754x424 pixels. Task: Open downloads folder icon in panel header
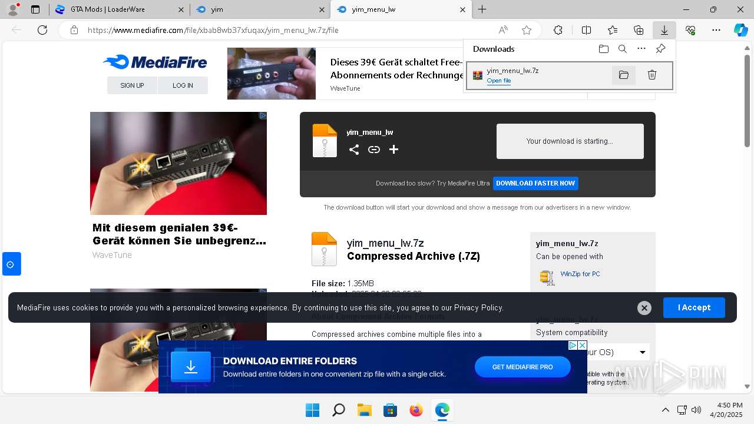click(604, 49)
